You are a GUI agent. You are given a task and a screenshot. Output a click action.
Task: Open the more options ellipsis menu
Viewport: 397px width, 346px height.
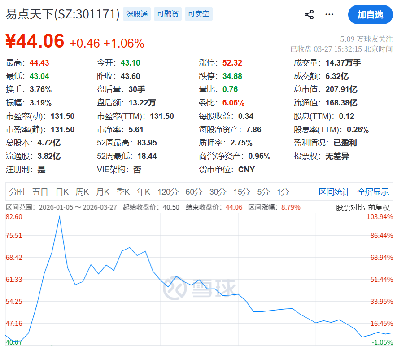click(x=329, y=14)
